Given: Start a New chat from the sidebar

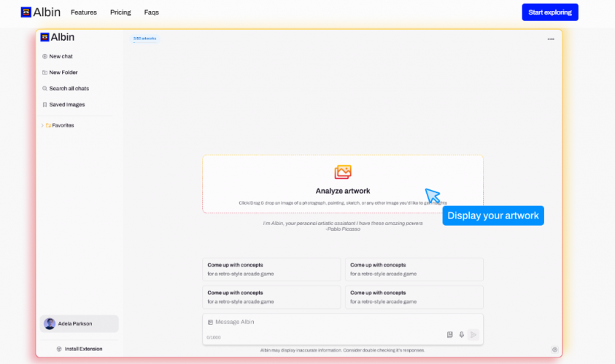Looking at the screenshot, I should click(57, 56).
